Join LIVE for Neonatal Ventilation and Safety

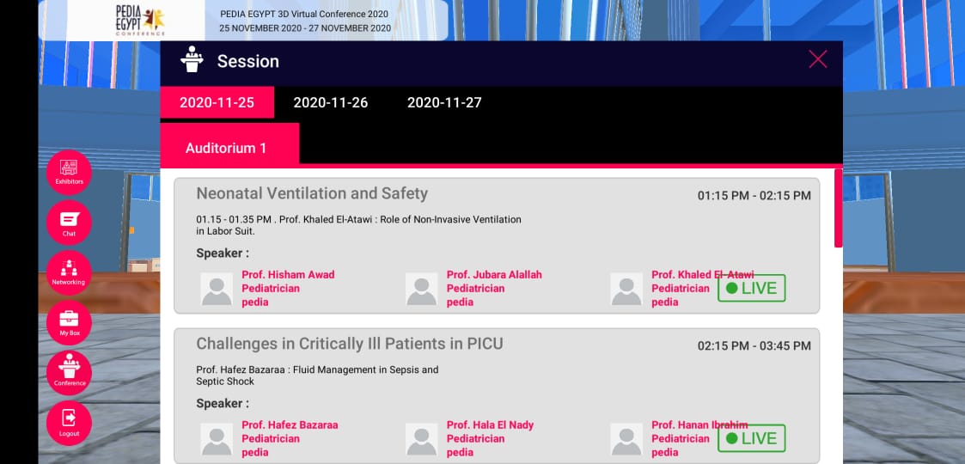click(752, 288)
